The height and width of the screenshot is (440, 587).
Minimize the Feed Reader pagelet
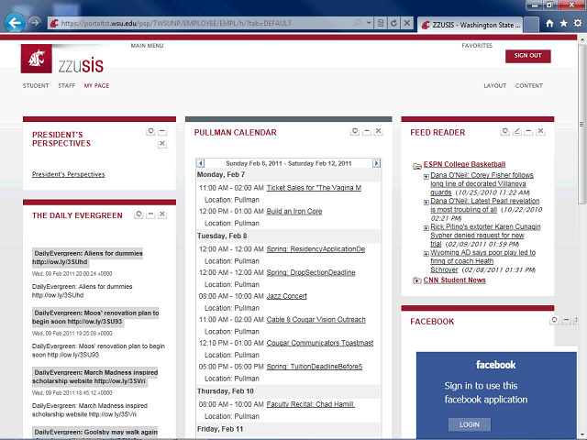point(528,131)
